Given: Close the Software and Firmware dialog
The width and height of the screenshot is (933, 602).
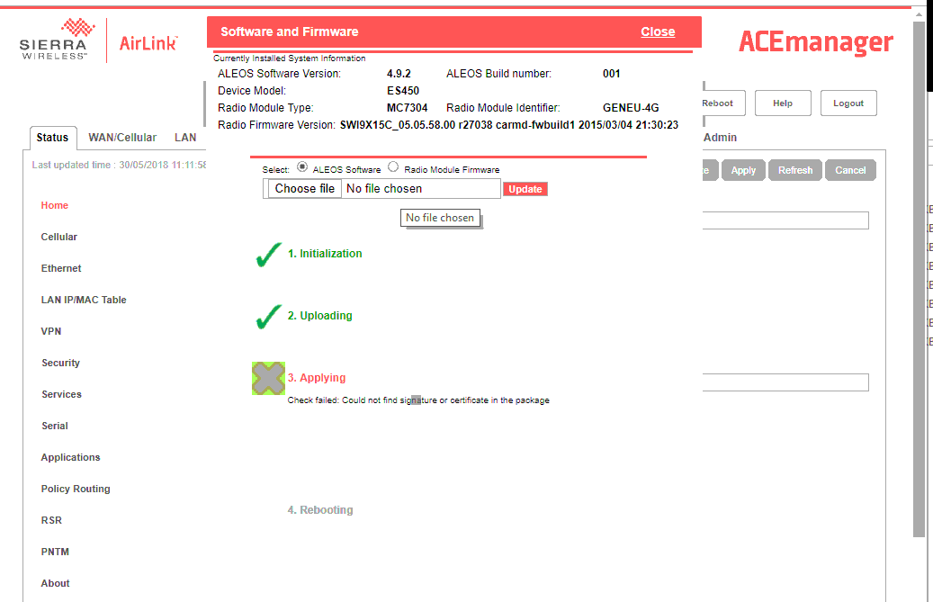Looking at the screenshot, I should (658, 32).
